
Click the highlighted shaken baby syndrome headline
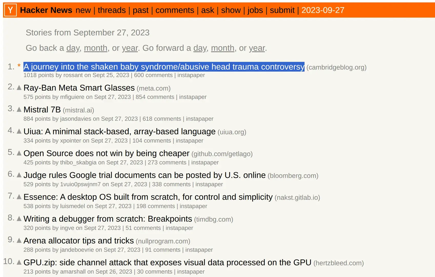click(x=163, y=67)
